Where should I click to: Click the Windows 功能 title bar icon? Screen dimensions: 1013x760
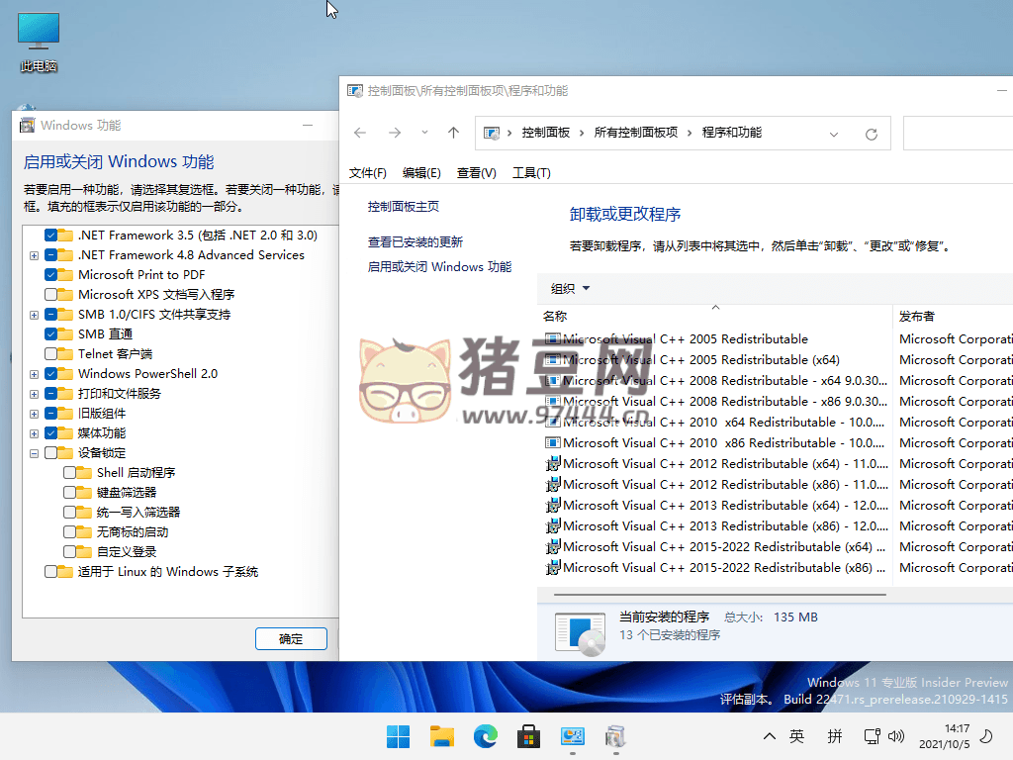(27, 126)
